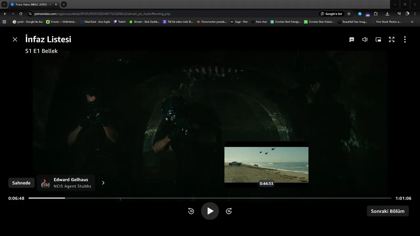This screenshot has height=236, width=420.
Task: Open the browser extensions menu
Action: point(376,14)
